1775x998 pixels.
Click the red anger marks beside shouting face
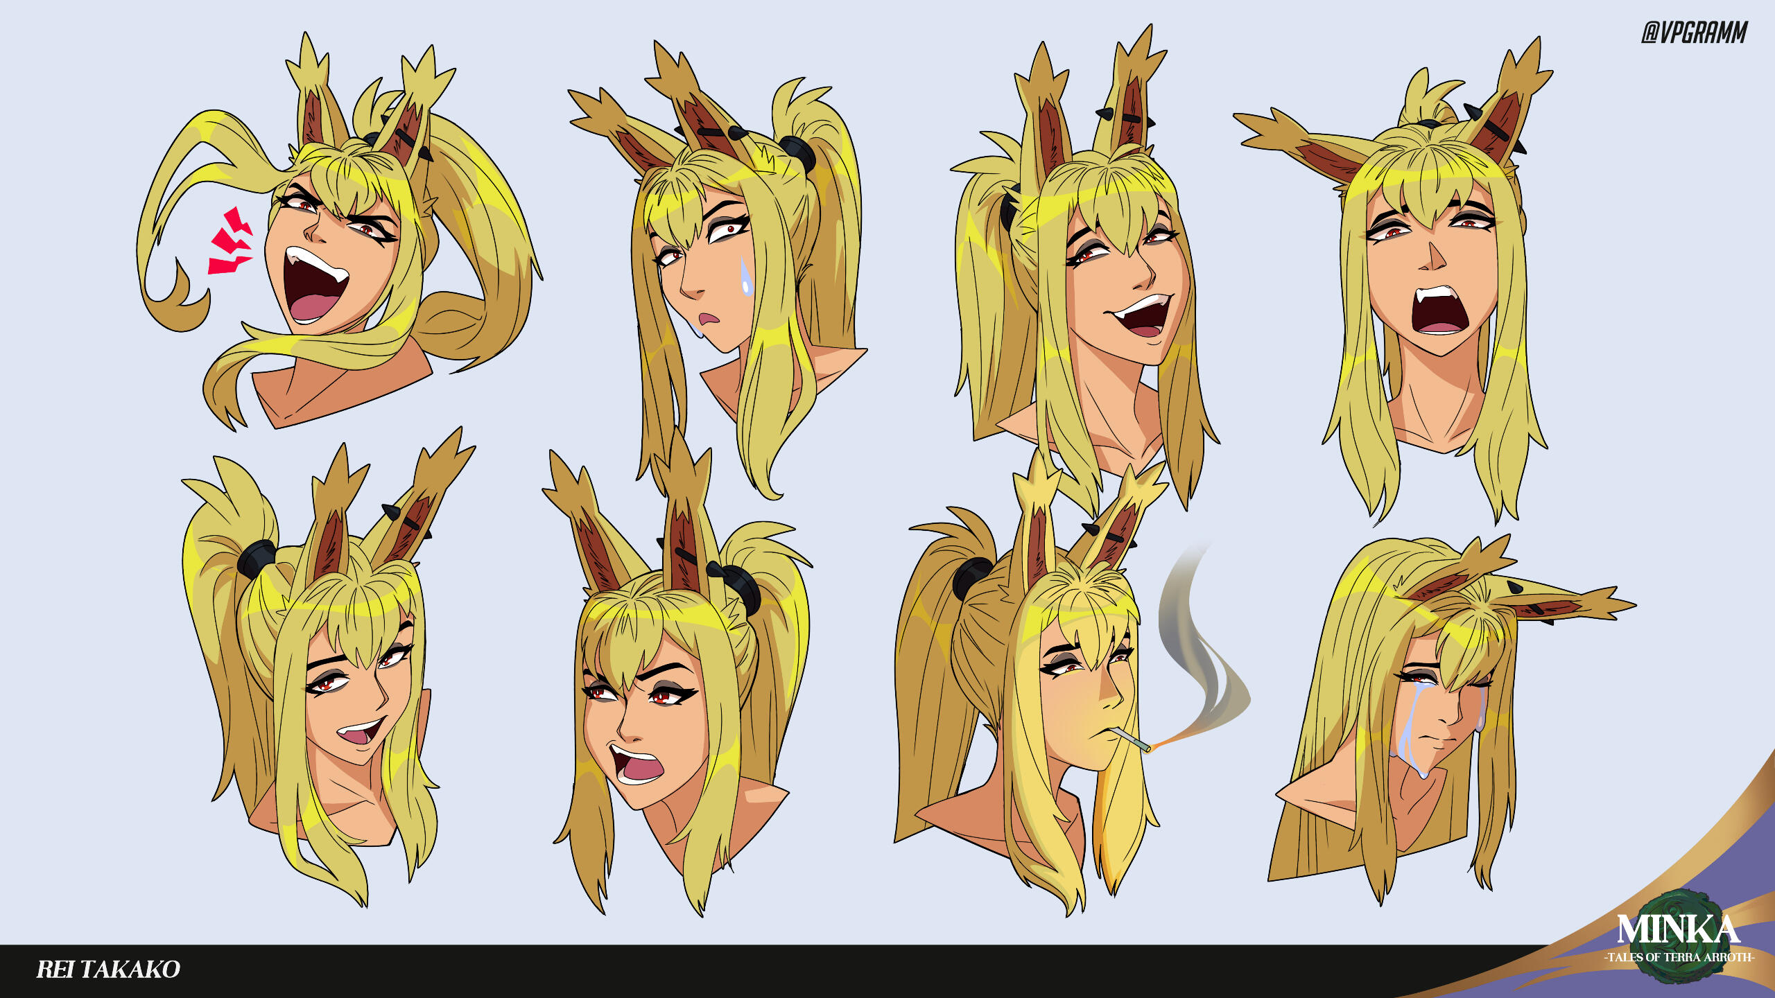[x=231, y=241]
